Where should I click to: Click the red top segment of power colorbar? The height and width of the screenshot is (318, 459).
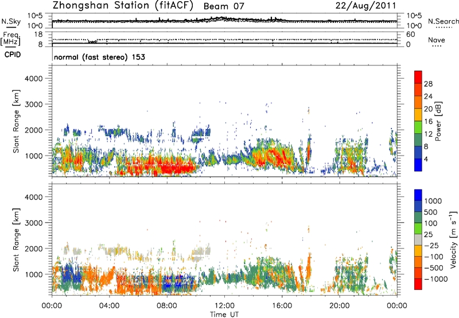click(x=418, y=77)
